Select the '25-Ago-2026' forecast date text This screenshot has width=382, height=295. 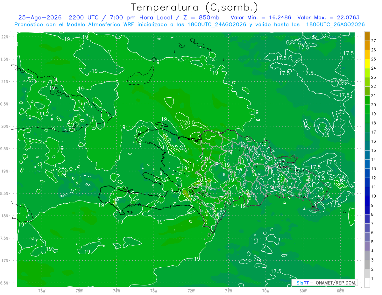(39, 18)
